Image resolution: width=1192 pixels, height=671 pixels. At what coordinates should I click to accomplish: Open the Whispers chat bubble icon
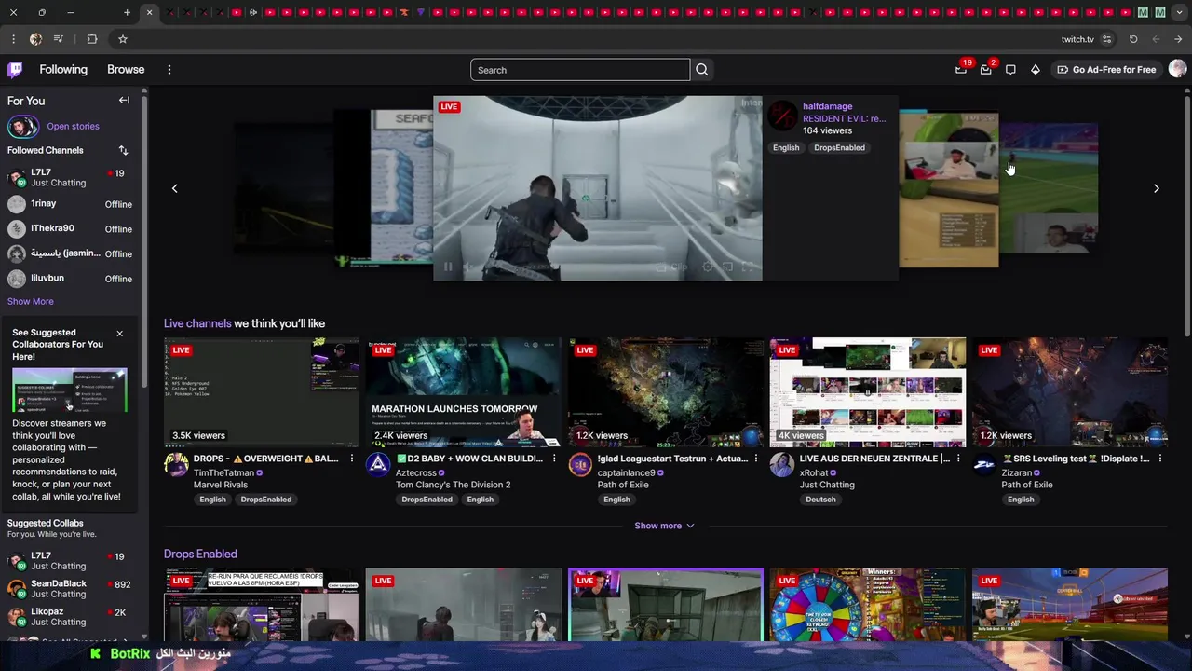coord(1010,70)
